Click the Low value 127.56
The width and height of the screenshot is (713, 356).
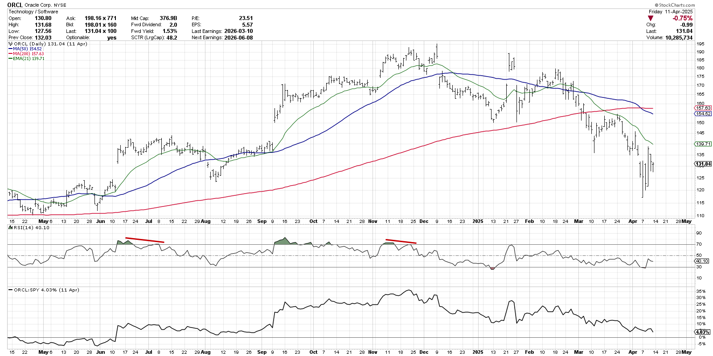43,31
